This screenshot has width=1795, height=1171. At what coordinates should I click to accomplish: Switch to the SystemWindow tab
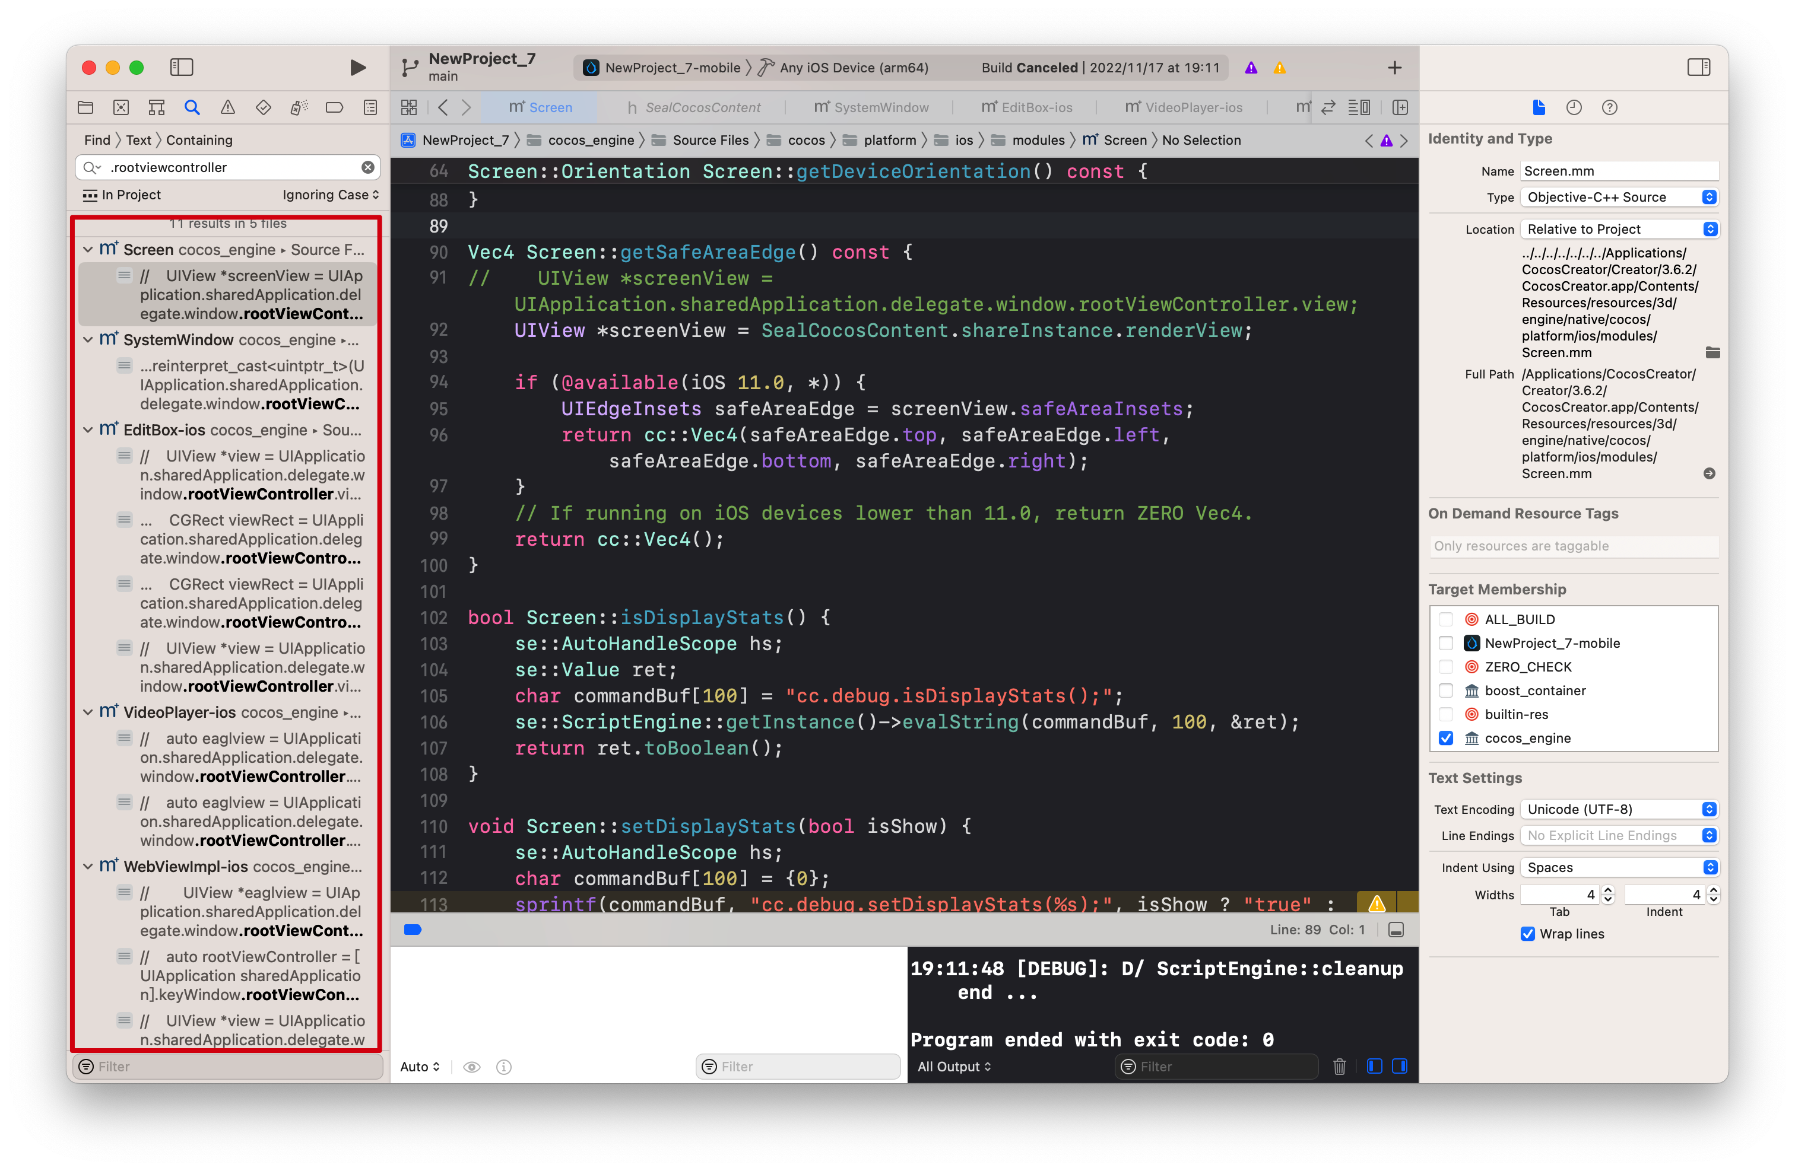[x=872, y=107]
